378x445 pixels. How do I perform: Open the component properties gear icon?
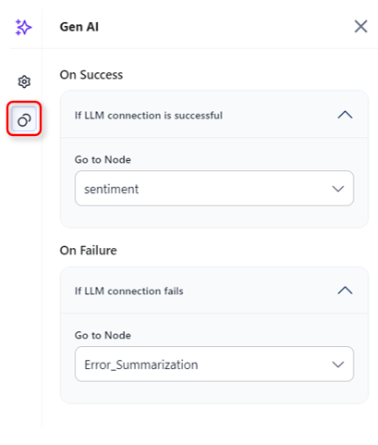tap(24, 81)
